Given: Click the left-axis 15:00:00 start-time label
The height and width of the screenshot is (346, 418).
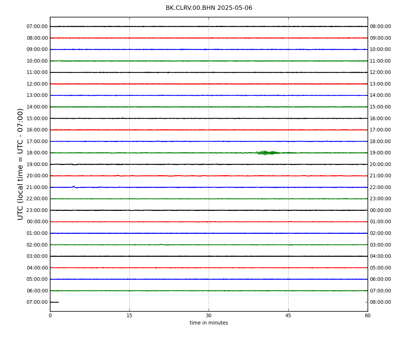Looking at the screenshot, I should [x=37, y=118].
